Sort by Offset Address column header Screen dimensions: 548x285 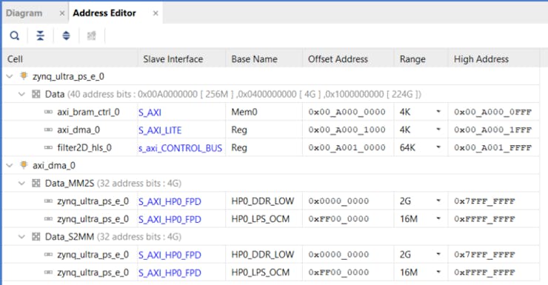tap(349, 59)
